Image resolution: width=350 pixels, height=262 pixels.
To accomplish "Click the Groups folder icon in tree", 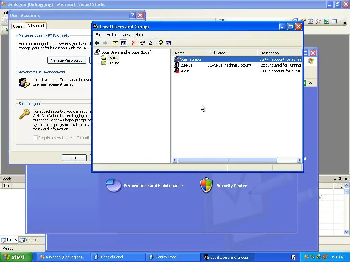I will pos(104,63).
